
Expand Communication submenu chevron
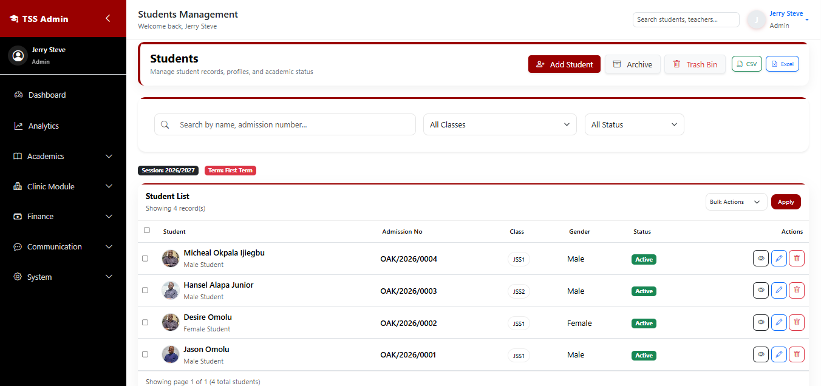109,247
